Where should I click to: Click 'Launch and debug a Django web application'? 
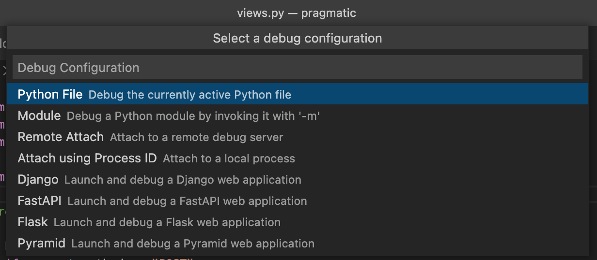[183, 180]
